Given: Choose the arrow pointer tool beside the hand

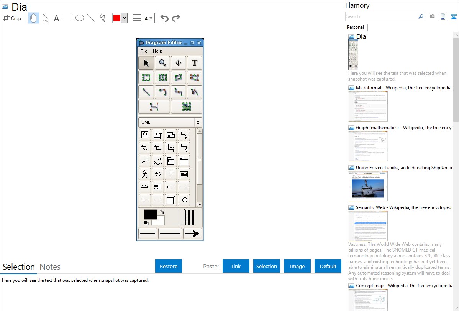Looking at the screenshot, I should point(45,18).
